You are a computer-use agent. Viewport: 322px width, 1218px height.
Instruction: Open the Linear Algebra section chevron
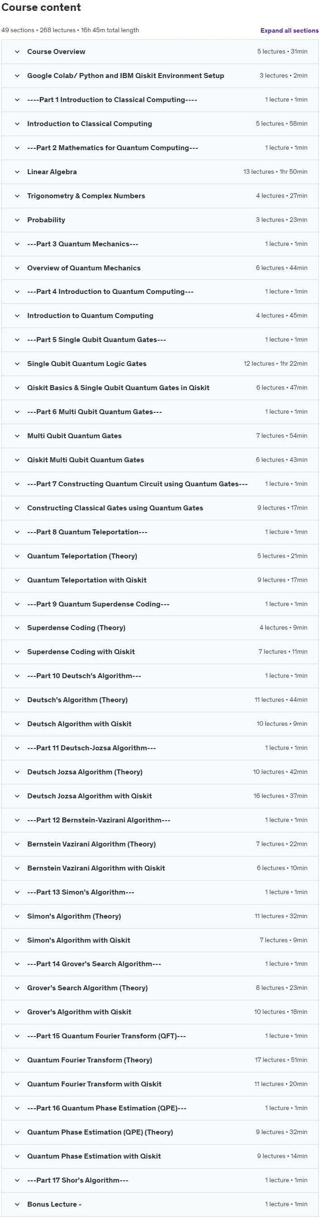pyautogui.click(x=17, y=171)
